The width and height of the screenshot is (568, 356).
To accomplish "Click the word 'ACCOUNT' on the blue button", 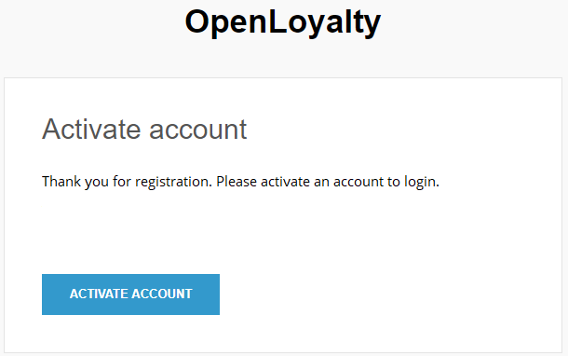I will point(162,294).
